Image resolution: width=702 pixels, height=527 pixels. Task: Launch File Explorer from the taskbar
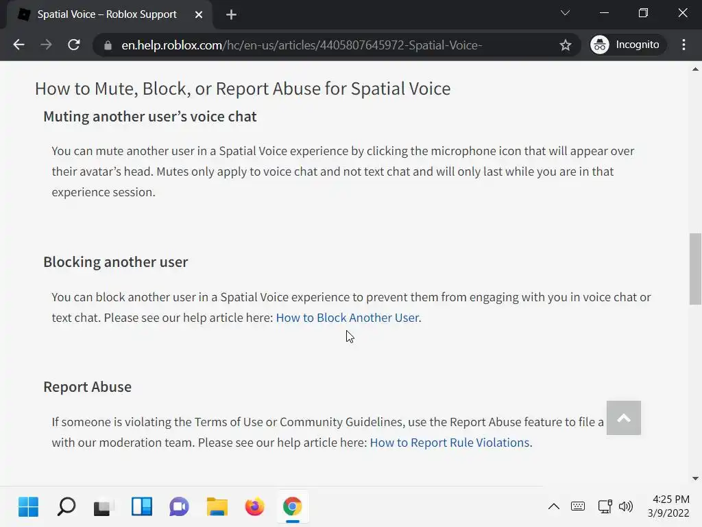tap(217, 507)
